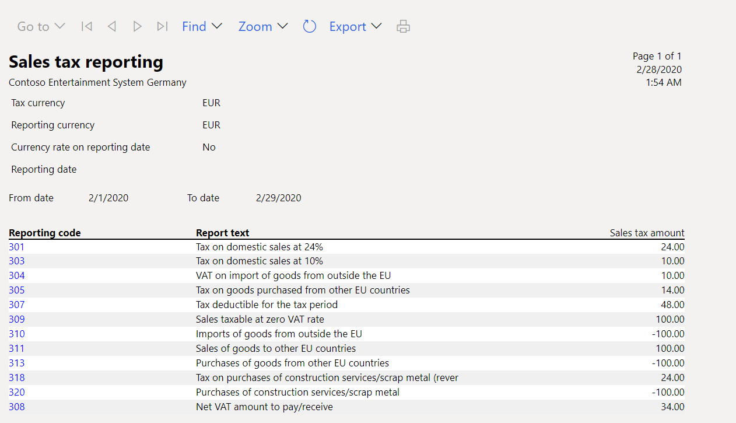
Task: Go to the first report page
Action: tap(87, 26)
